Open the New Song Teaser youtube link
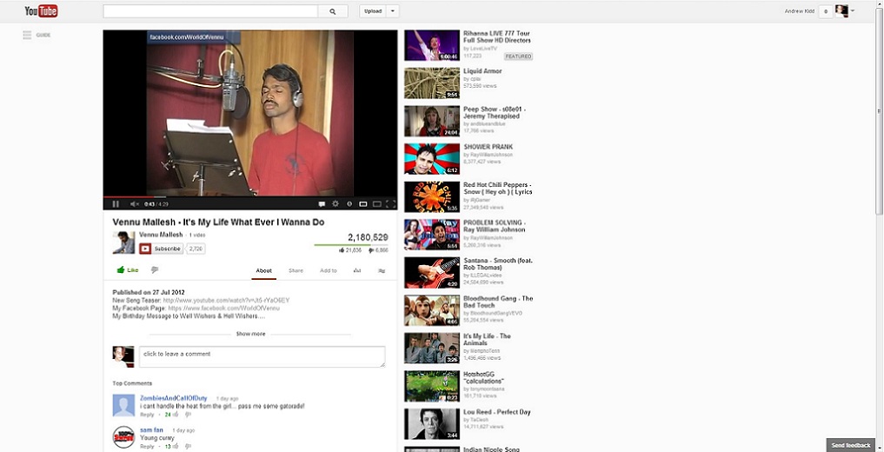 [x=226, y=301]
